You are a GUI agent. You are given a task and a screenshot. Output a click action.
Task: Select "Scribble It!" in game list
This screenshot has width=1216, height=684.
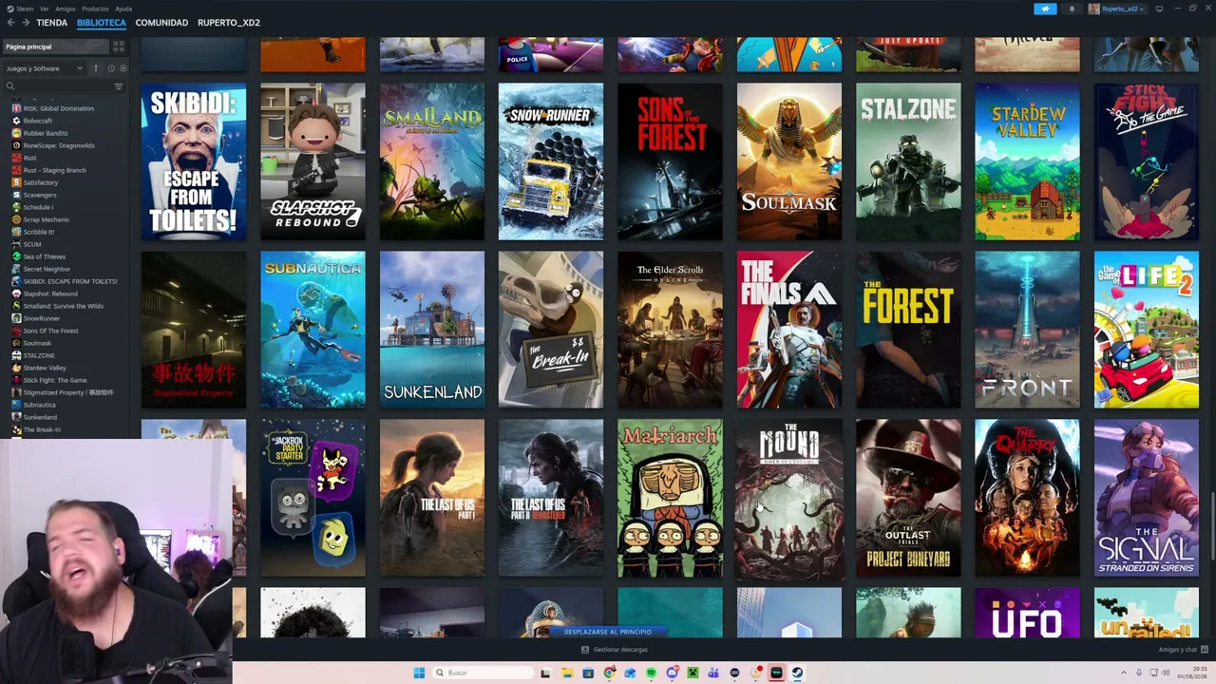tap(39, 232)
